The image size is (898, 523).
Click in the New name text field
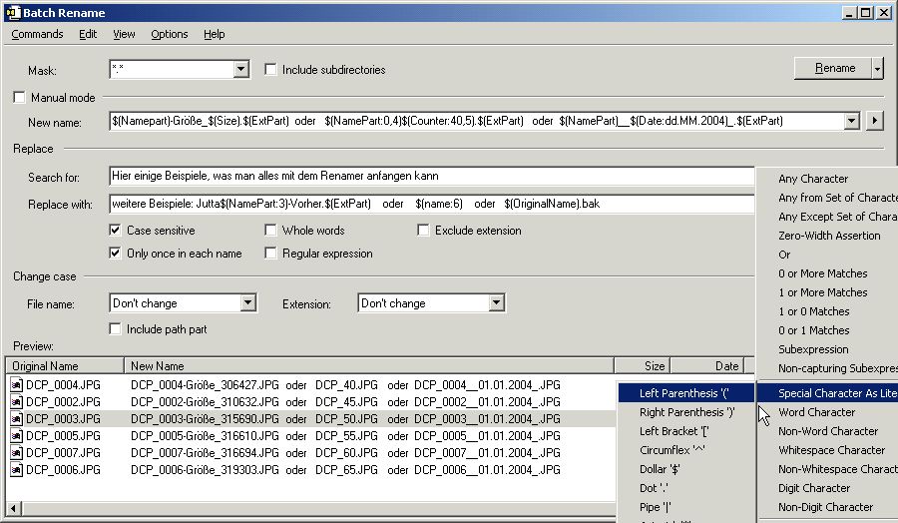(x=477, y=121)
